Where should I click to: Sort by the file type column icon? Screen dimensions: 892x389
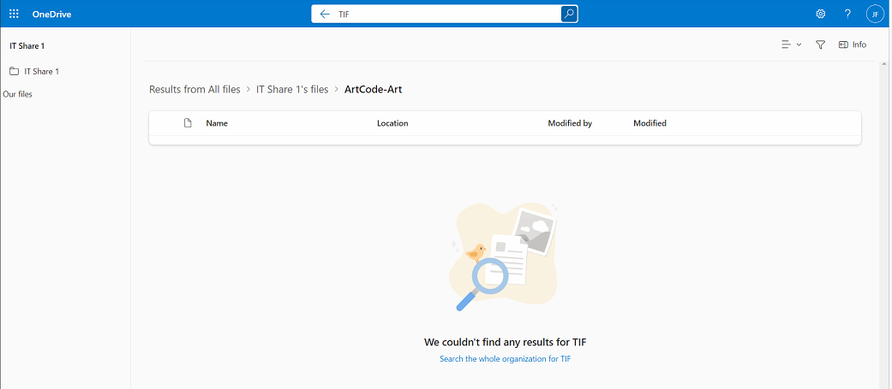point(188,122)
